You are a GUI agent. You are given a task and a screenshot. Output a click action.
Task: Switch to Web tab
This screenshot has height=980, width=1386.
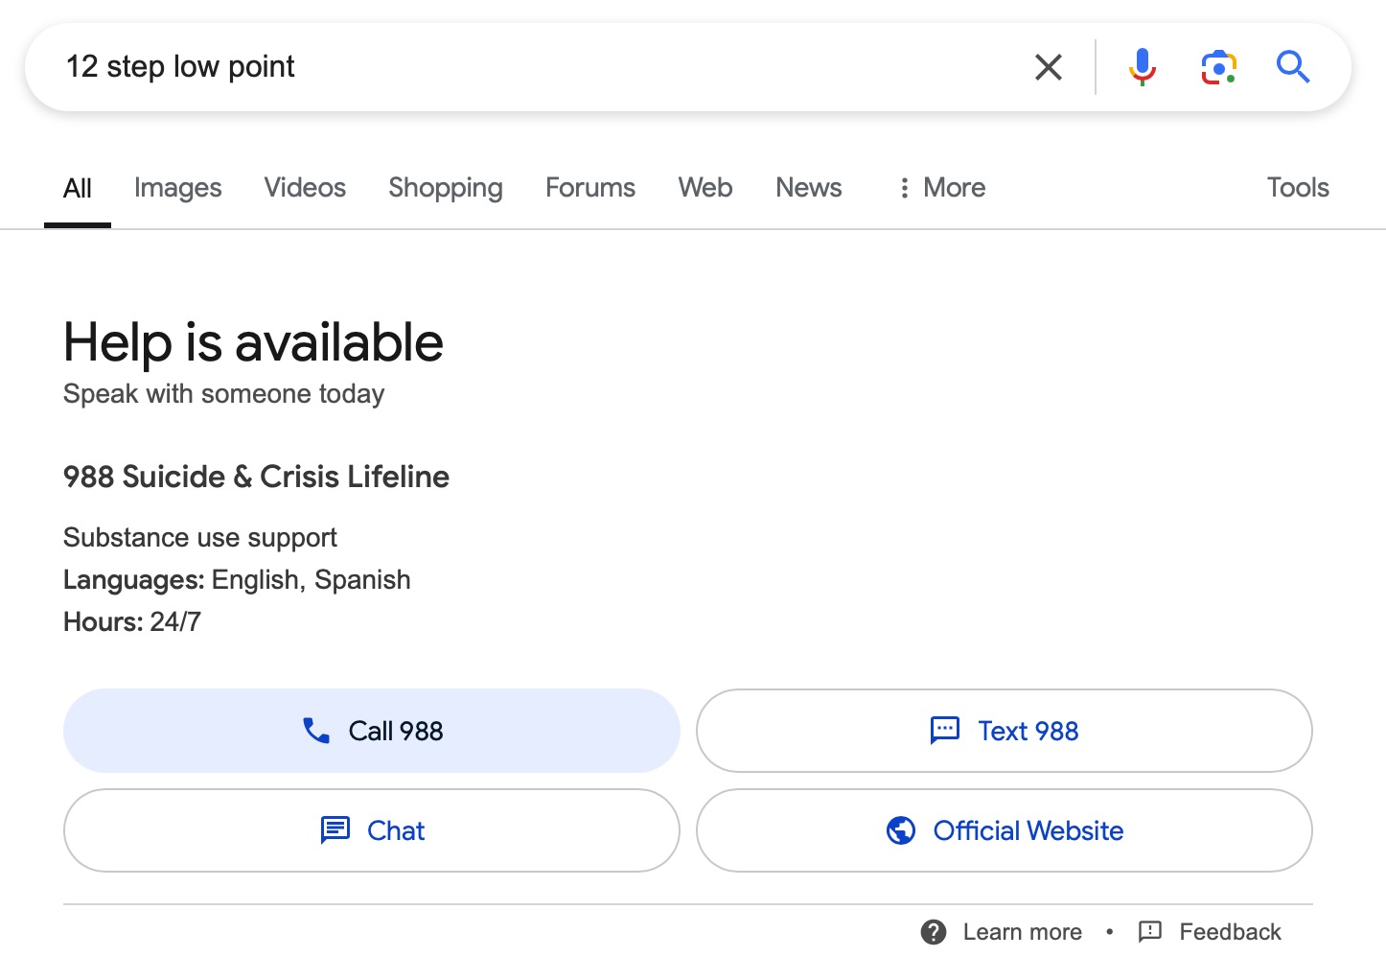pos(705,188)
